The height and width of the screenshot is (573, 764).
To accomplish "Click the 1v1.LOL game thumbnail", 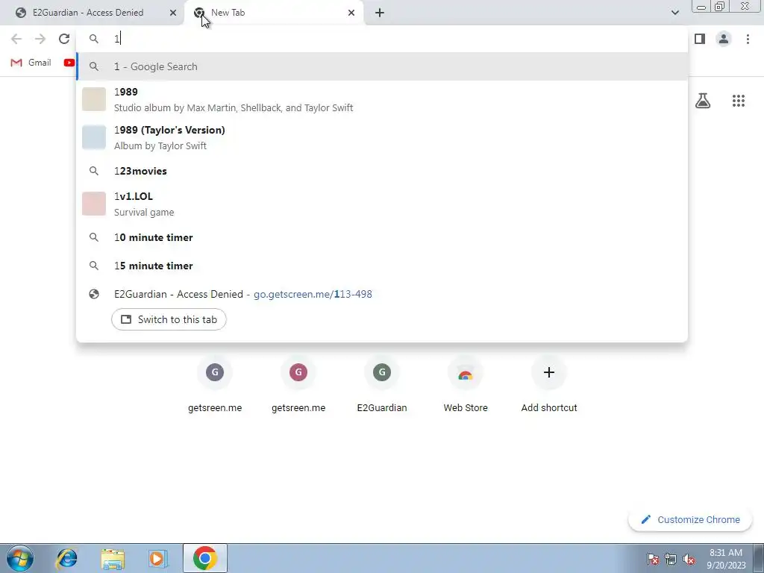I will [x=94, y=204].
